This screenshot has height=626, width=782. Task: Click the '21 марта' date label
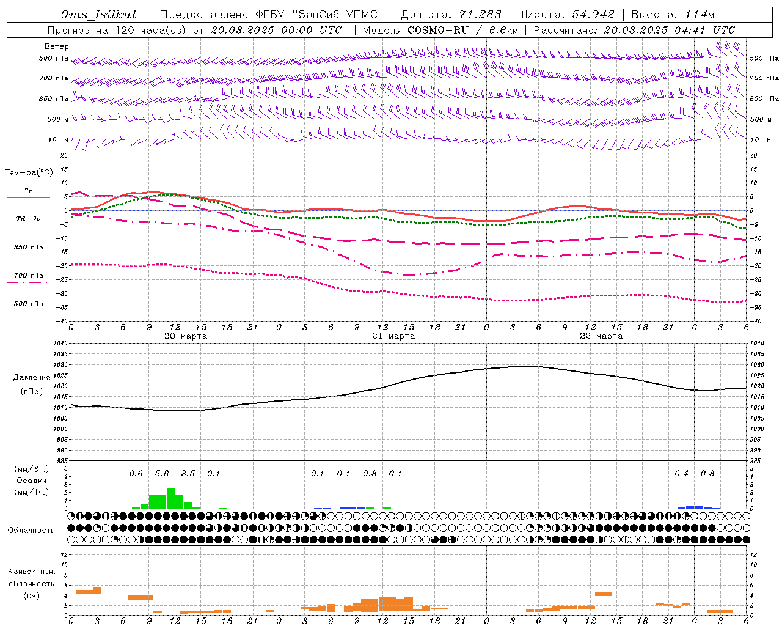coord(393,336)
